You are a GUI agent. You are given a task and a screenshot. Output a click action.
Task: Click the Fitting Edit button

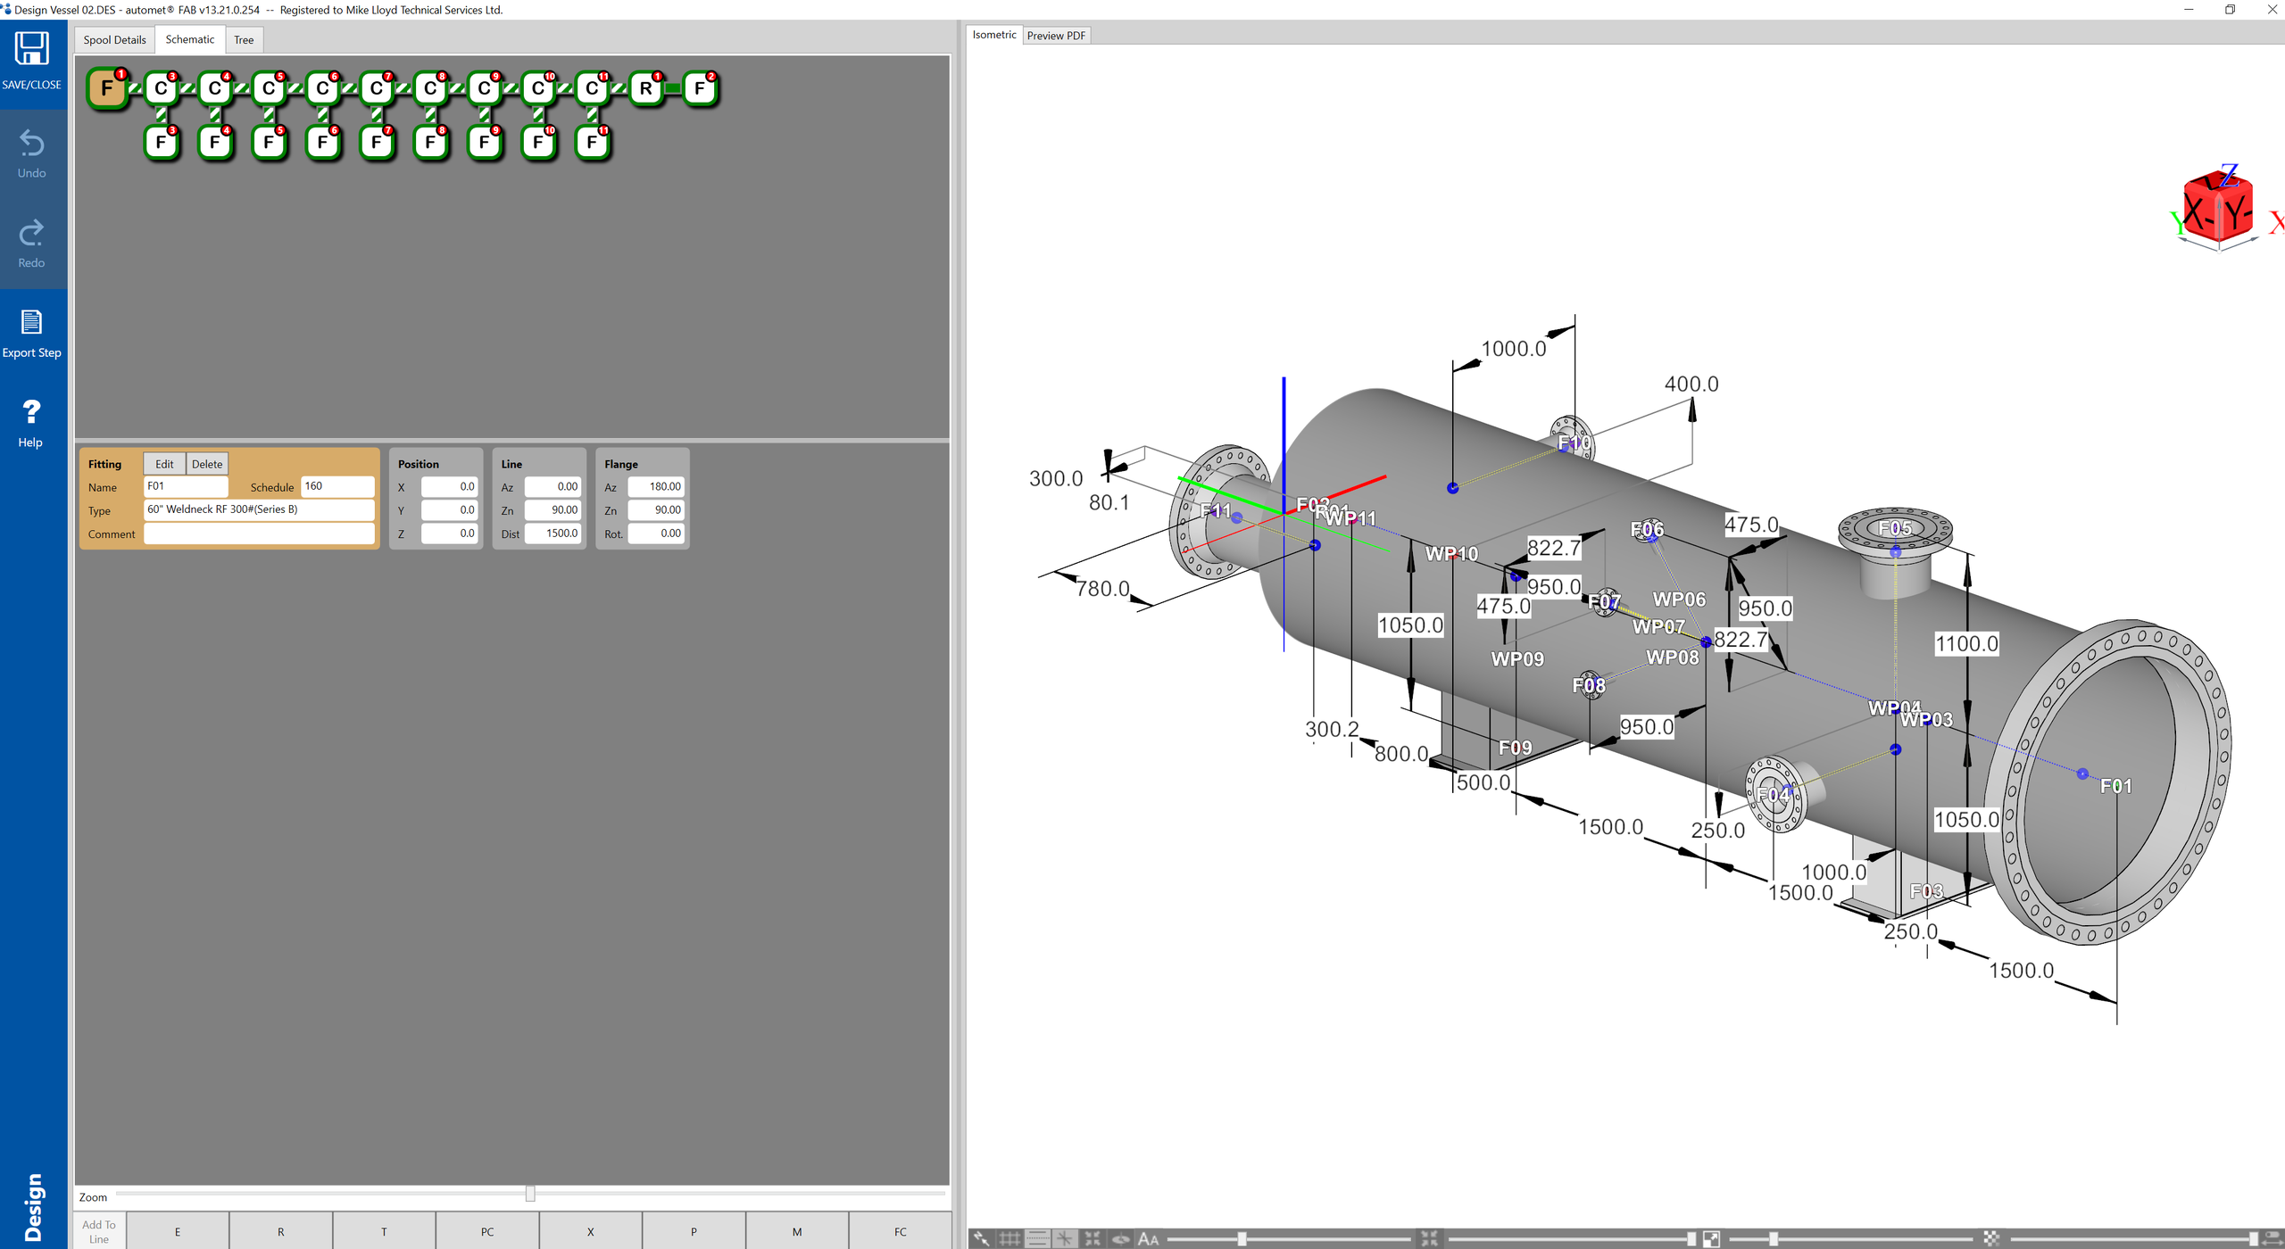[164, 464]
